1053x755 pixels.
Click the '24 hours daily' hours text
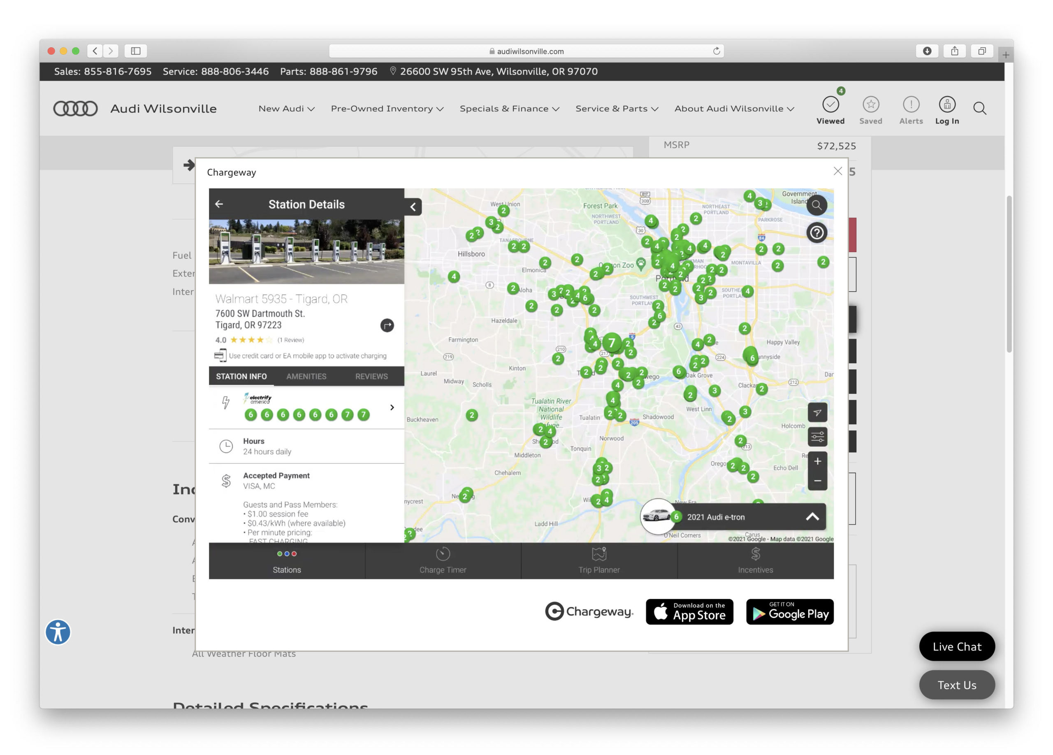(x=267, y=451)
